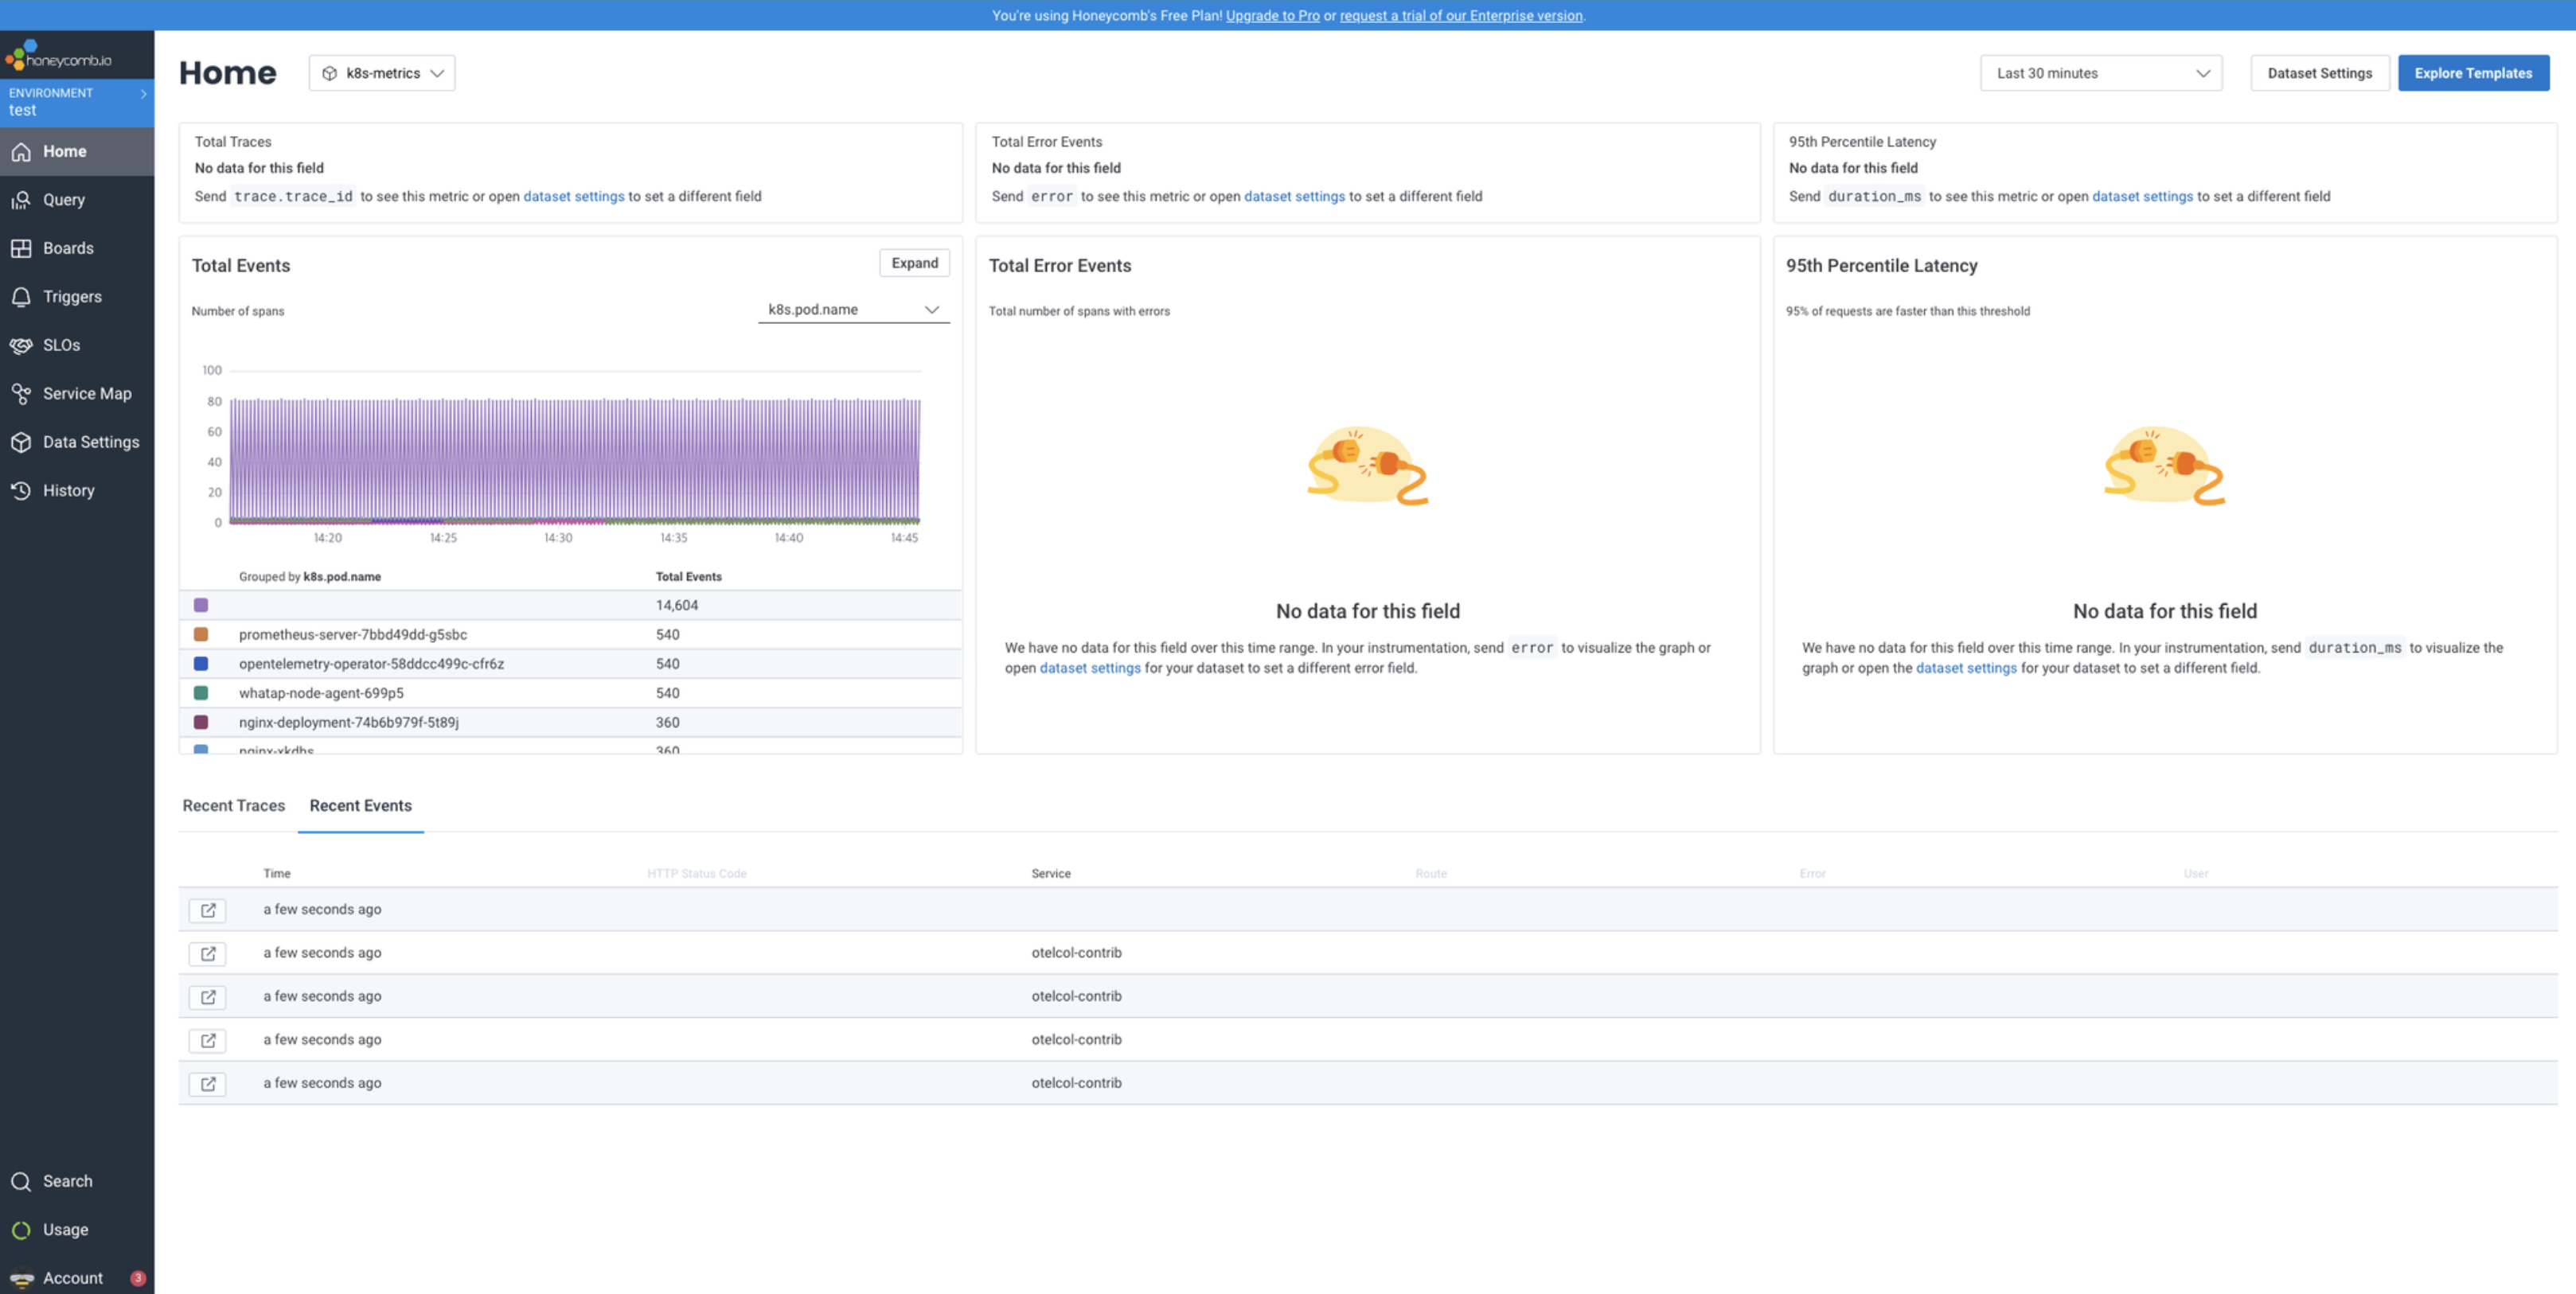
Task: Click the Query icon in sidebar
Action: 21,200
